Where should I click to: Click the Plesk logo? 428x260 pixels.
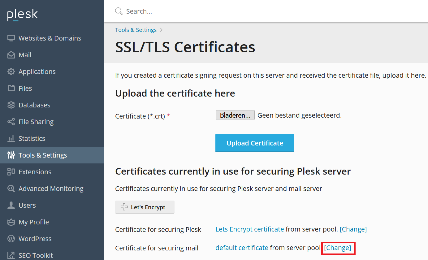click(x=23, y=14)
